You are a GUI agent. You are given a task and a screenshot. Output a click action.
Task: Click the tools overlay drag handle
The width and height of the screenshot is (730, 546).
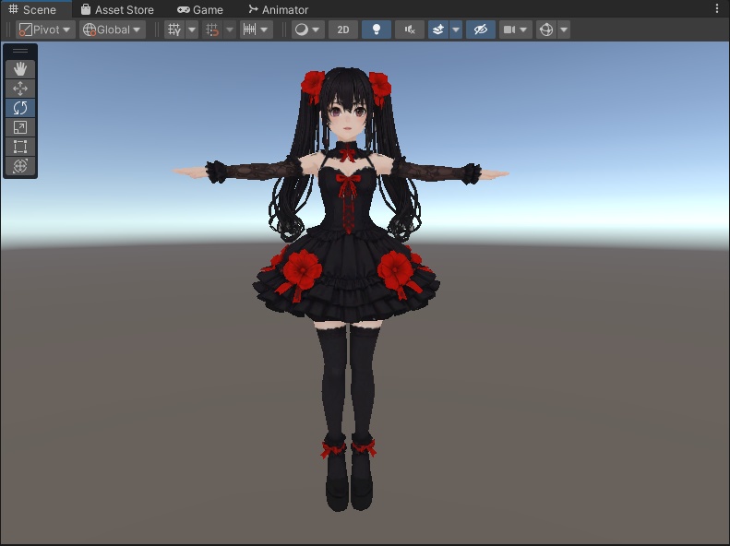click(x=20, y=51)
